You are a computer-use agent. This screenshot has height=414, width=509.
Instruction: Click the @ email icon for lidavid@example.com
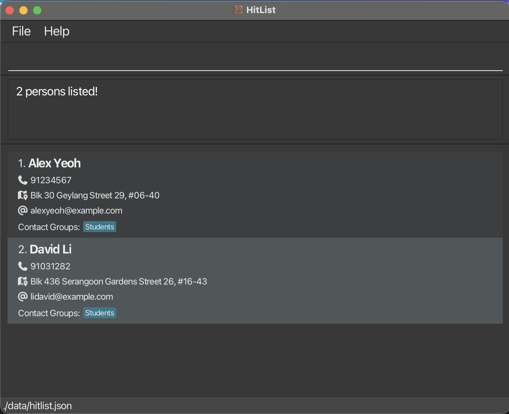click(x=23, y=297)
